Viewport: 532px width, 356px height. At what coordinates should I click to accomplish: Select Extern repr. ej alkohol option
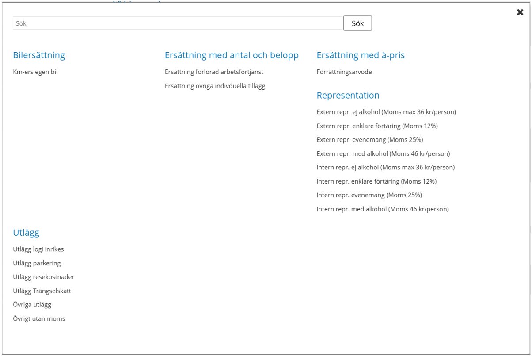coord(386,112)
